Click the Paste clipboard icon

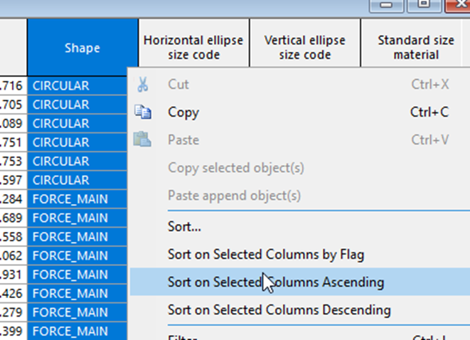pos(142,139)
